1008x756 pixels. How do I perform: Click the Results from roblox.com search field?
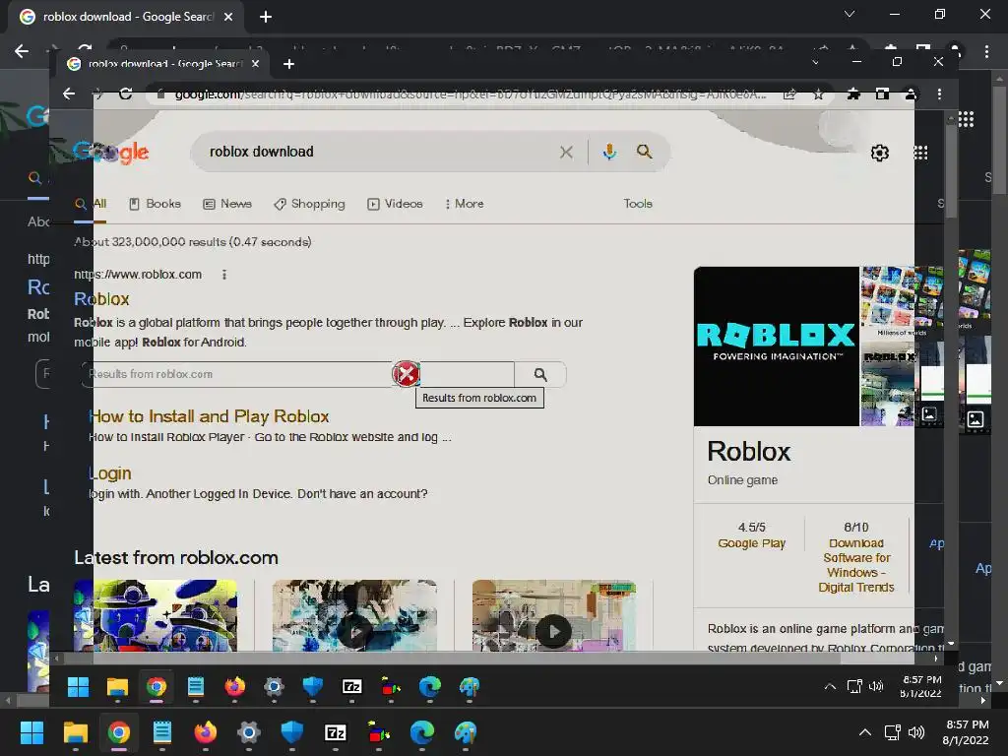[297, 374]
